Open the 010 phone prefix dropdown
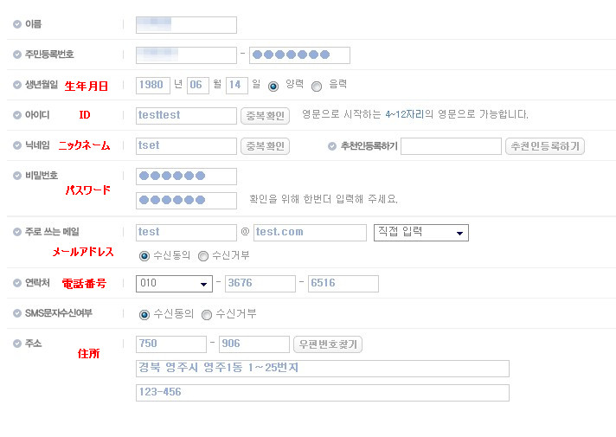 [x=175, y=284]
